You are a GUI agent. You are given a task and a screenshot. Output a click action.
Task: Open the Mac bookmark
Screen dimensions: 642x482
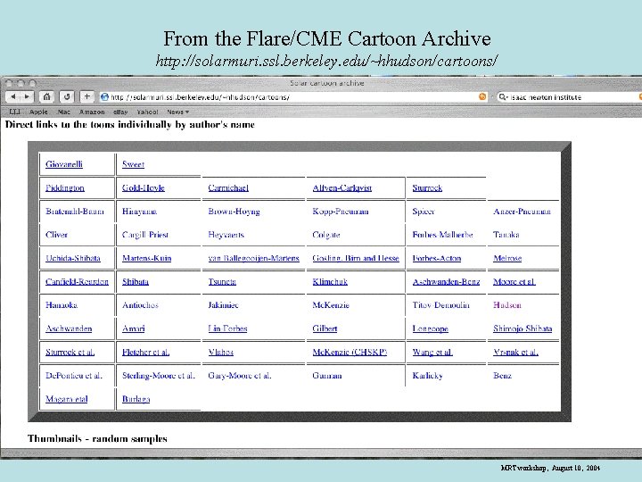coord(64,112)
